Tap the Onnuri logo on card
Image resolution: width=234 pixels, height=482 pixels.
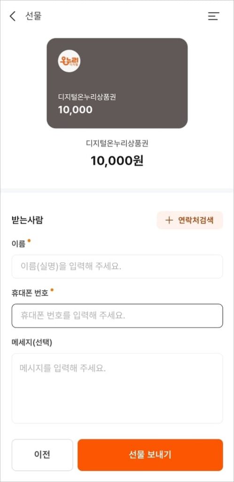coord(70,61)
